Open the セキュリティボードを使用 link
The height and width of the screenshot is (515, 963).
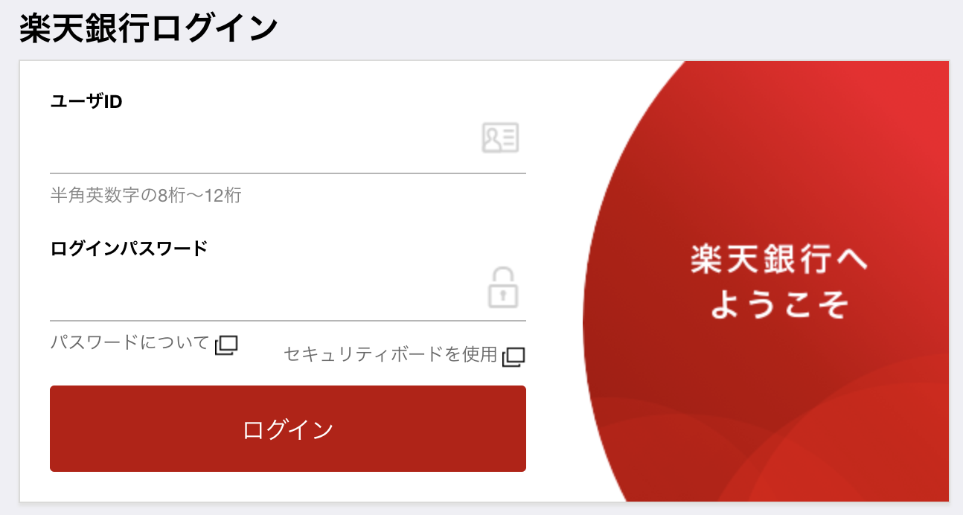point(390,354)
